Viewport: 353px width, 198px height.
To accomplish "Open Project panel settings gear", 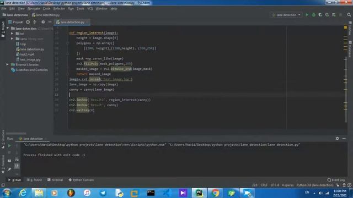I will 43,22.
